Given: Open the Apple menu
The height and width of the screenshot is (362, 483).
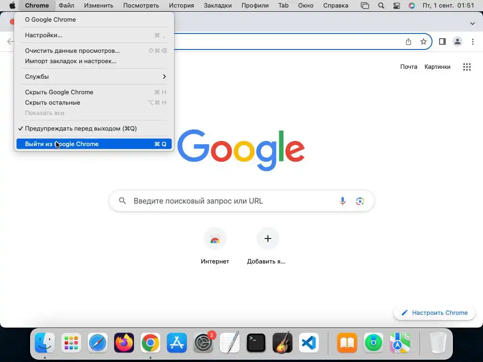Looking at the screenshot, I should (x=12, y=6).
